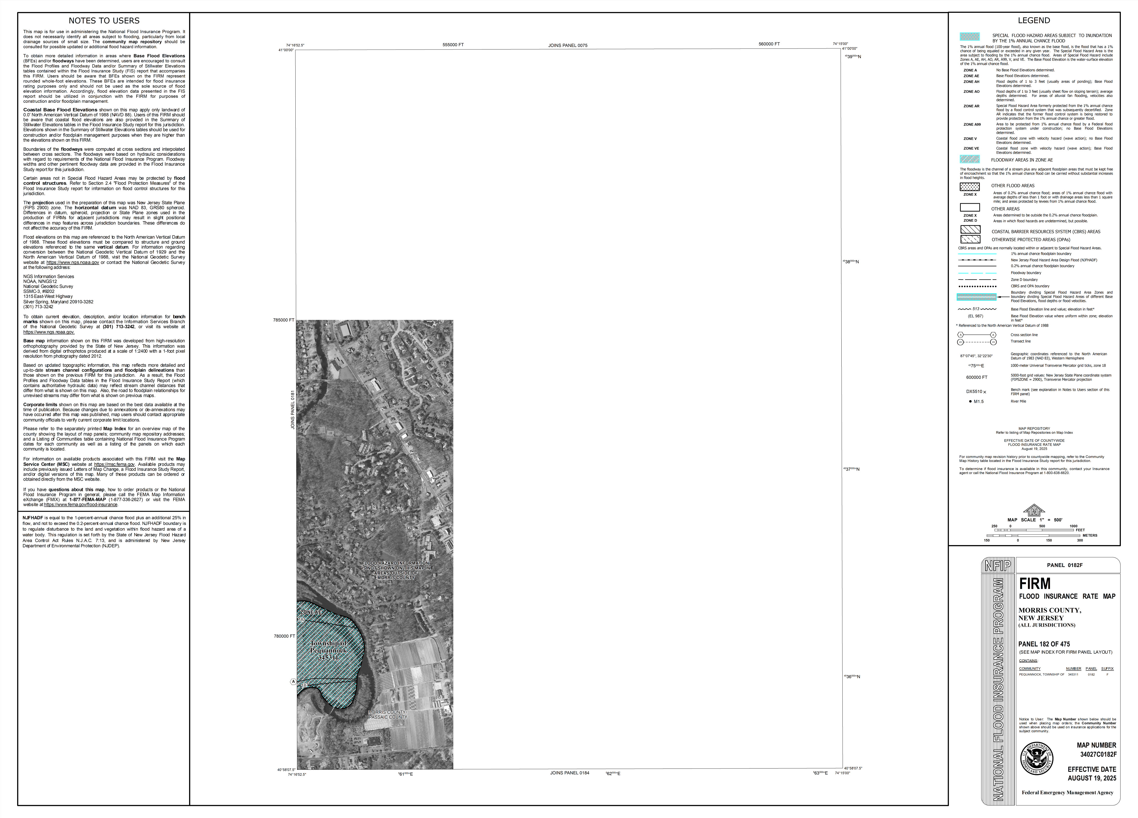Click Township of Pequannock 345311 label
Screen dimensions: 1138x818
328,650
